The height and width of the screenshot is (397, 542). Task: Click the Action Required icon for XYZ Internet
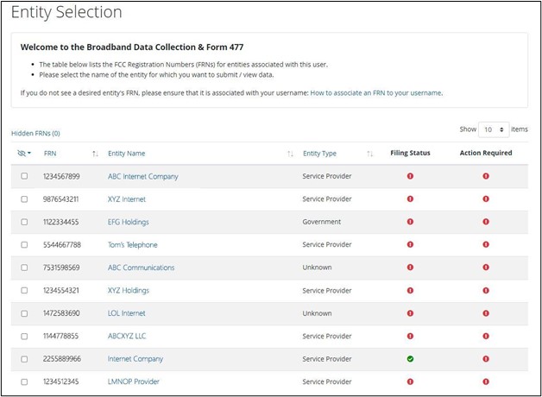[x=486, y=199]
